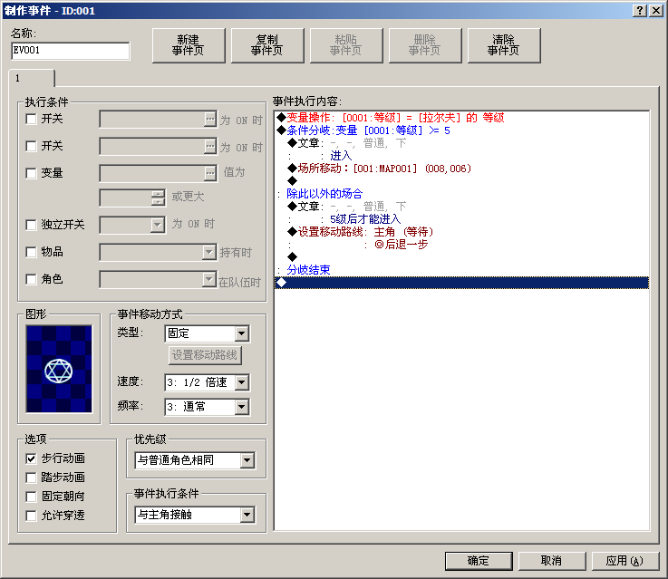The image size is (668, 579).
Task: Switch to event page tab 1
Action: click(32, 78)
